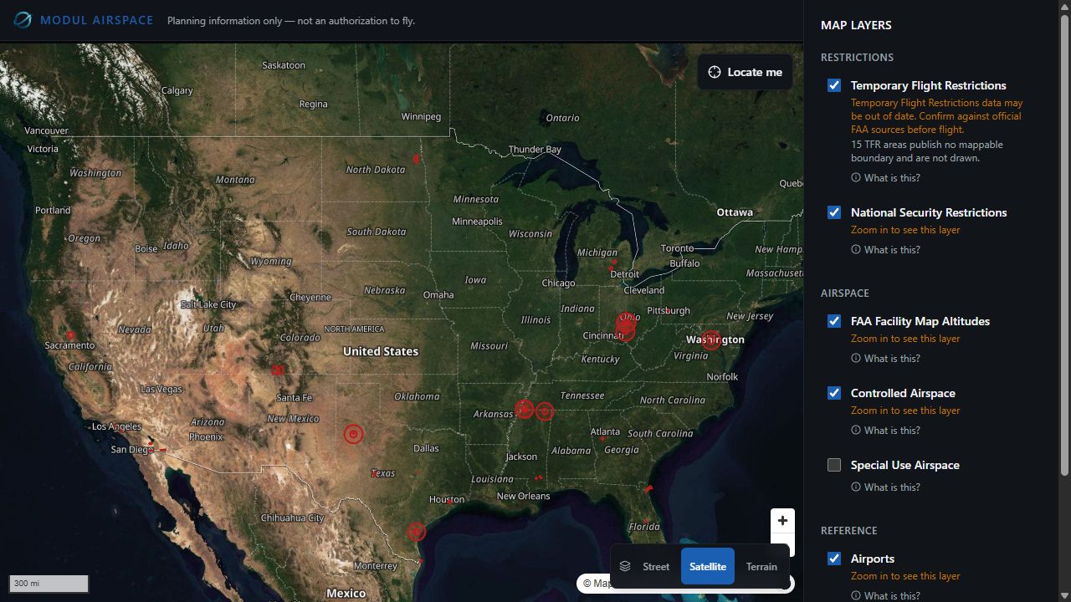Uncheck Temporary Flight Restrictions layer

(x=834, y=85)
